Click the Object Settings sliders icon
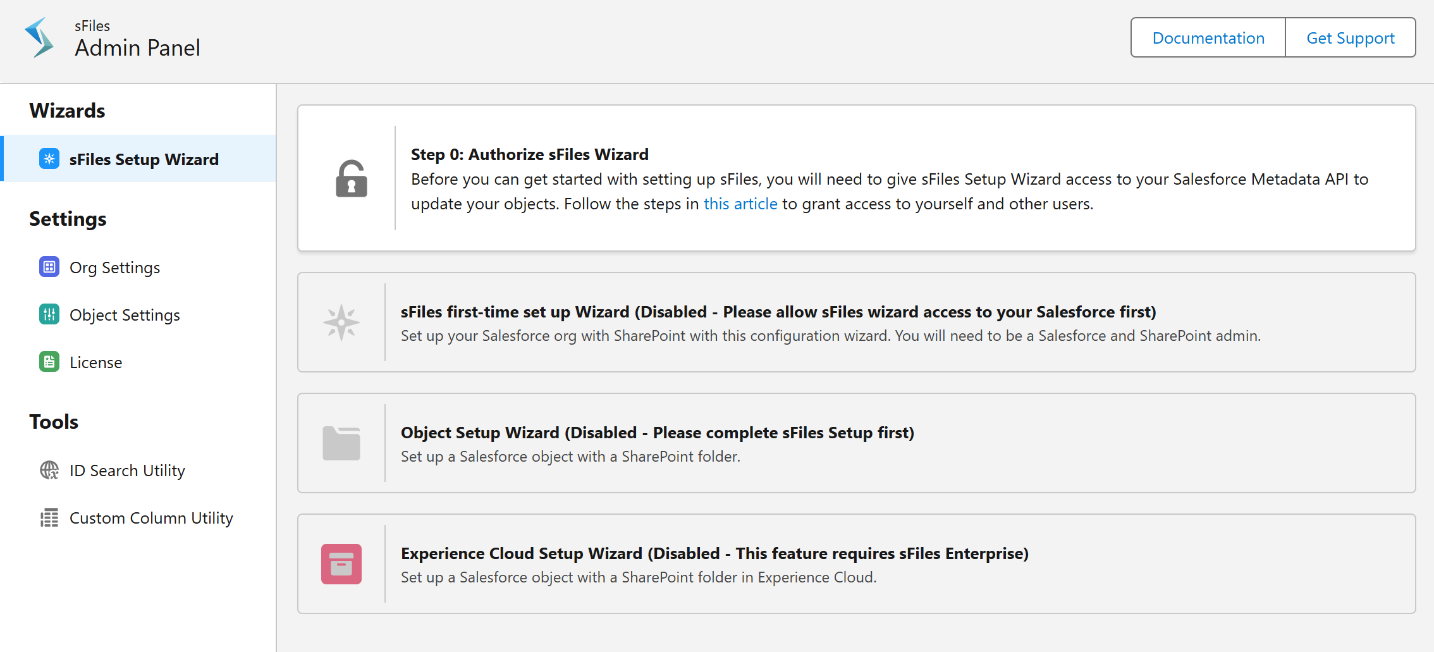Screen dimensions: 1434x652 49,314
